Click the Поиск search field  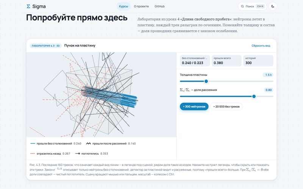pos(252,6)
